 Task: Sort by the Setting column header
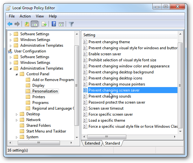[130, 35]
